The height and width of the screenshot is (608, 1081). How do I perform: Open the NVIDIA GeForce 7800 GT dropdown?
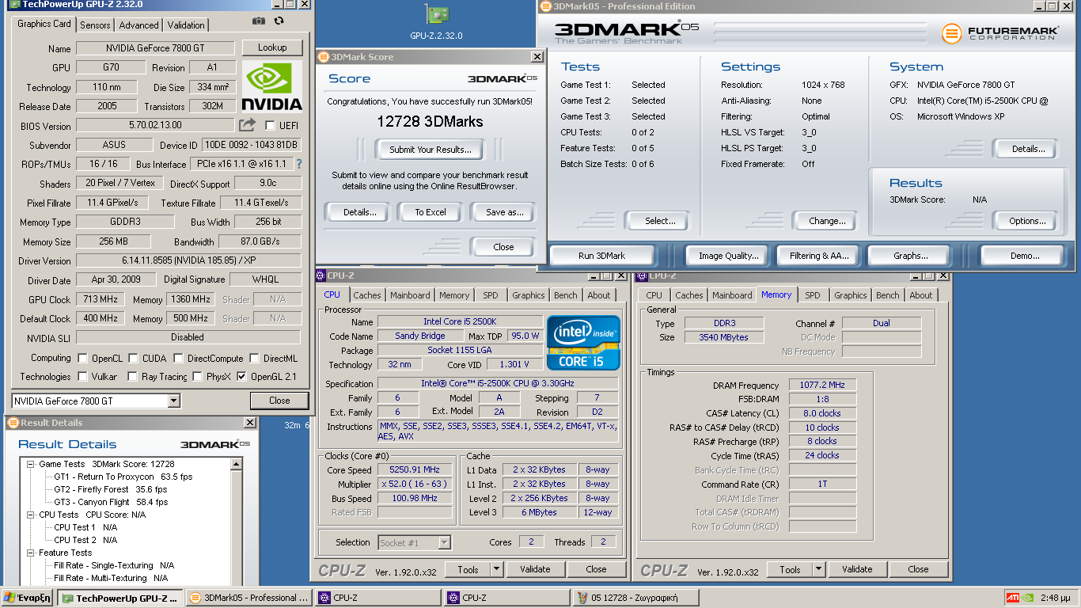pyautogui.click(x=174, y=401)
